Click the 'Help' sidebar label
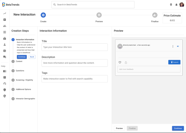The image size is (186, 133). [3, 66]
